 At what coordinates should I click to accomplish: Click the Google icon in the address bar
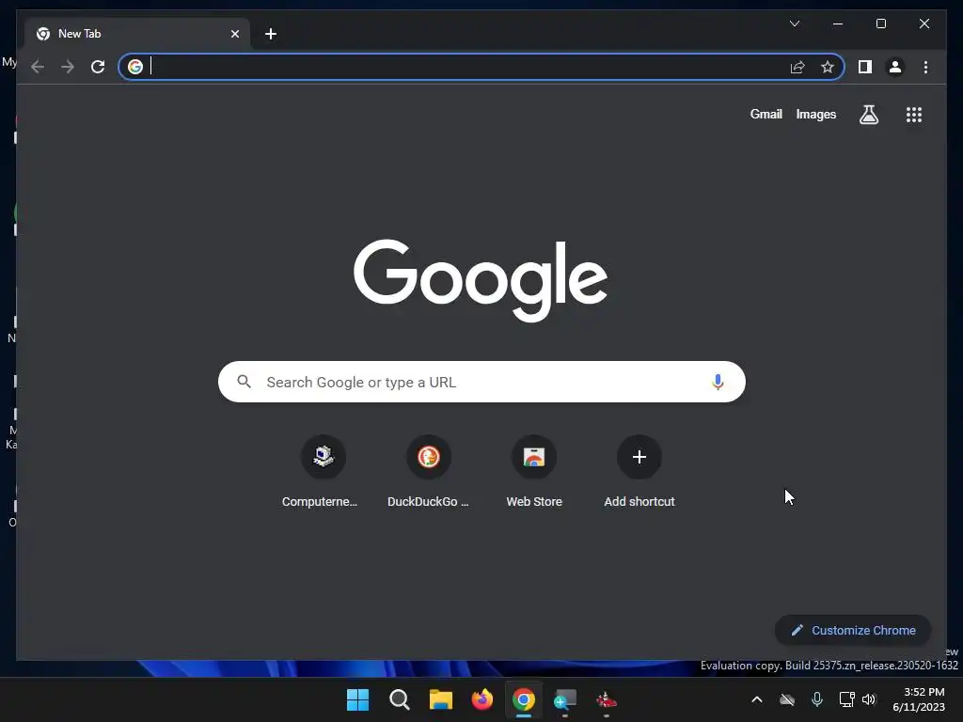[135, 67]
